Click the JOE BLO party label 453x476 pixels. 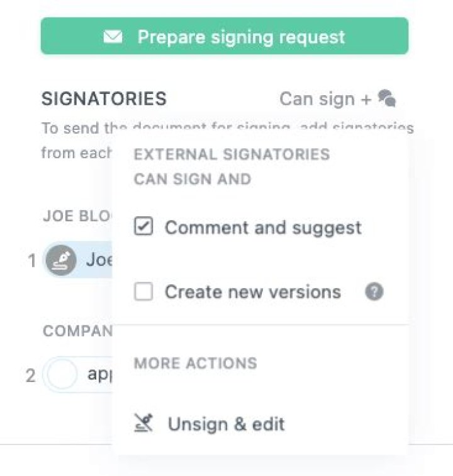coord(77,216)
